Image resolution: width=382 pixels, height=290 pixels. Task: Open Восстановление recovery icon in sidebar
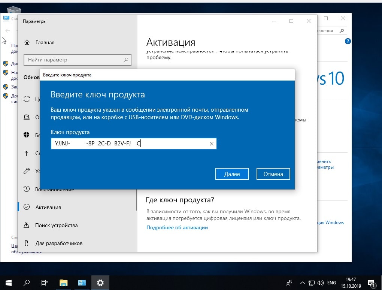click(27, 189)
